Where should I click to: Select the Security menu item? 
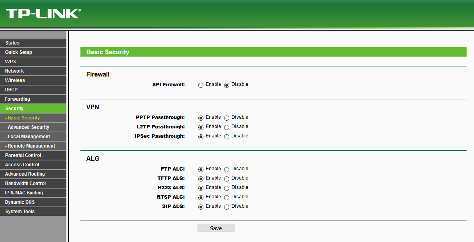pos(33,109)
